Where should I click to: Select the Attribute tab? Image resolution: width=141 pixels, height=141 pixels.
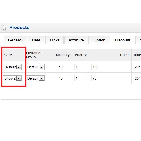pyautogui.click(x=76, y=40)
